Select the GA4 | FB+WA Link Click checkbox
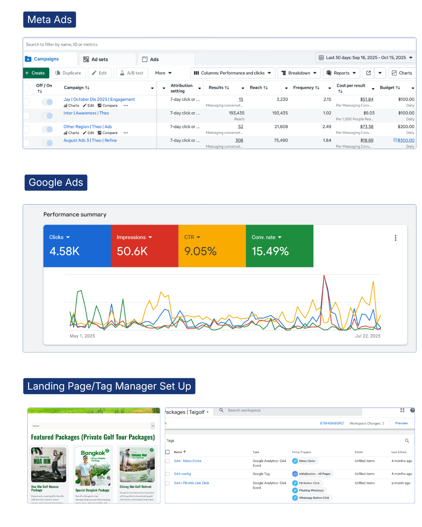This screenshot has height=527, width=422. point(168,483)
